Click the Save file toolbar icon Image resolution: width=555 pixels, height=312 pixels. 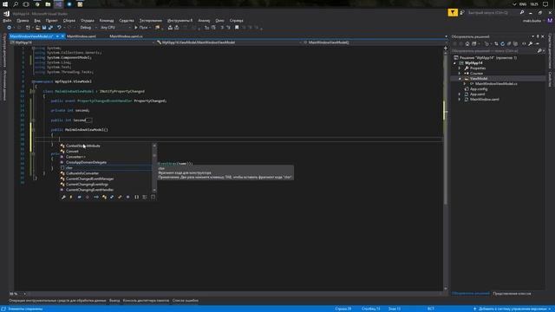44,28
